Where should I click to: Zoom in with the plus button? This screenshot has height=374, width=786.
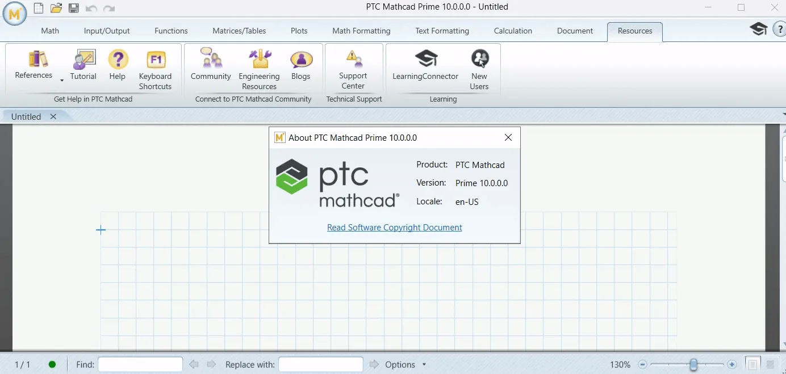[731, 364]
